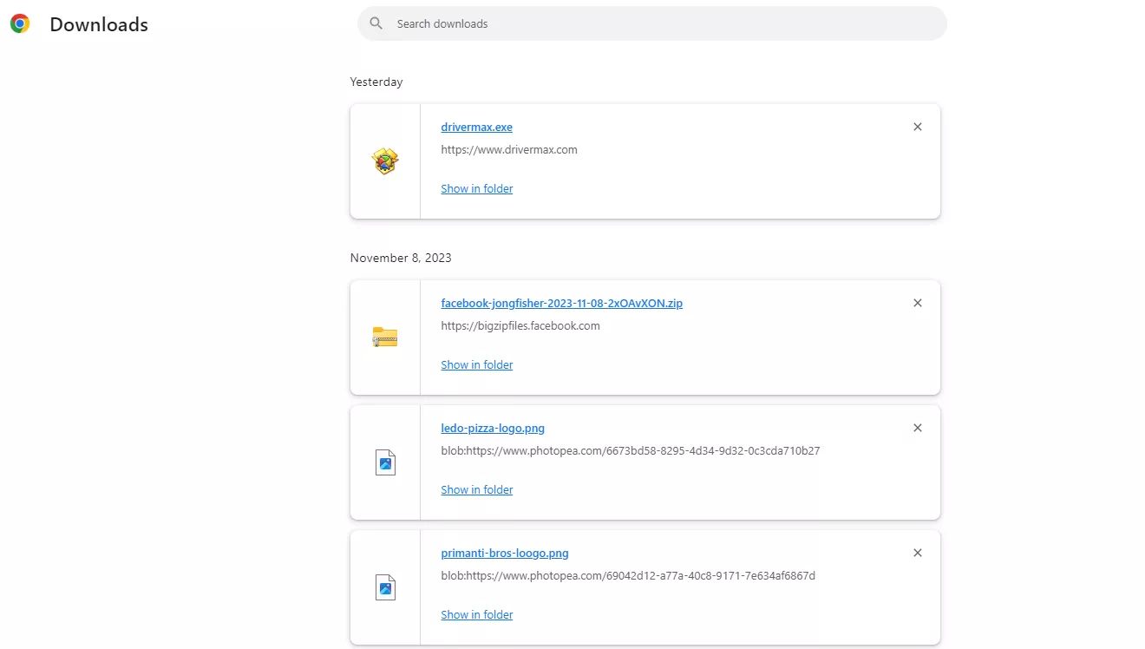Click the ledo-pizza-logo.png image icon
This screenshot has width=1145, height=649.
tap(385, 462)
